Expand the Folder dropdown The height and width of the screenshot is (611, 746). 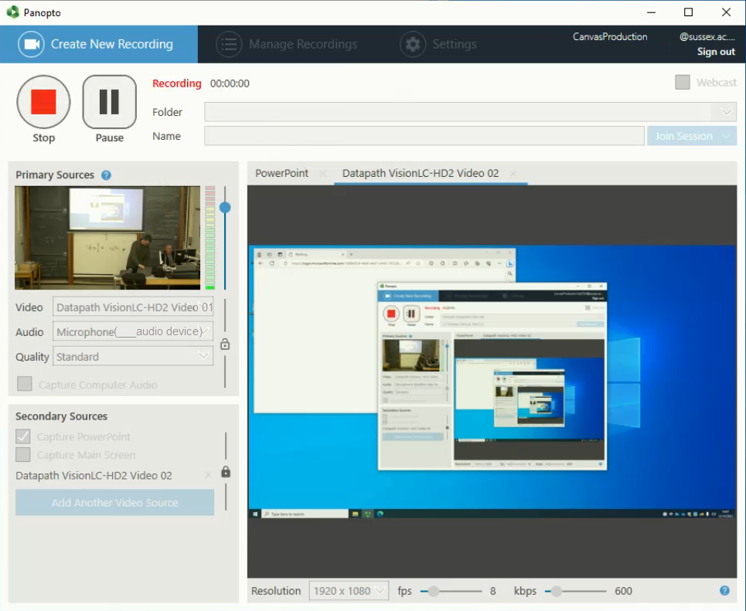tap(726, 112)
